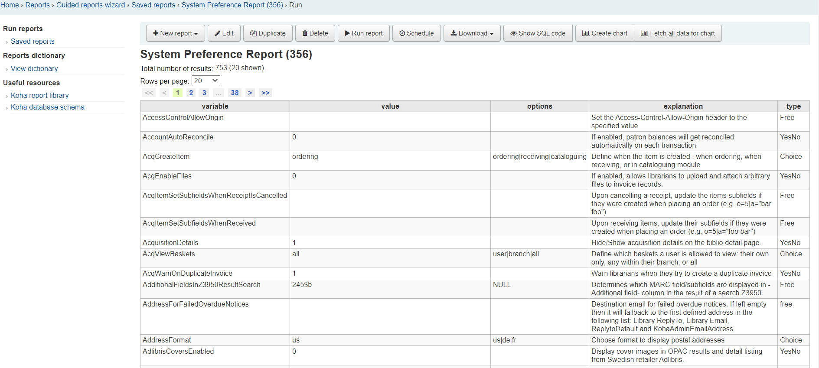The height and width of the screenshot is (368, 819).
Task: Click the Duplicate copy icon
Action: (253, 33)
